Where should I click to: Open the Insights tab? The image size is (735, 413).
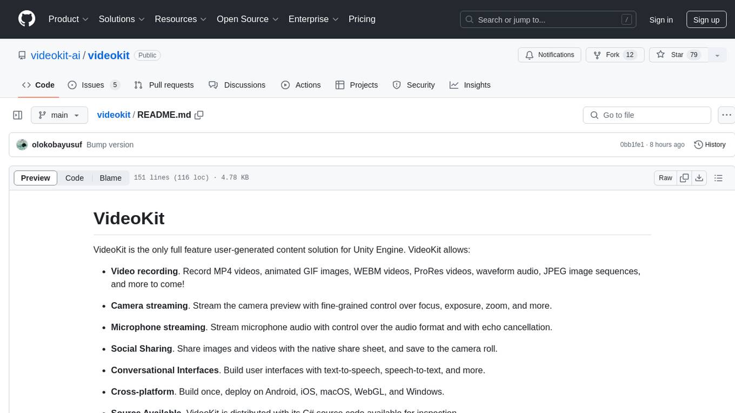(470, 85)
